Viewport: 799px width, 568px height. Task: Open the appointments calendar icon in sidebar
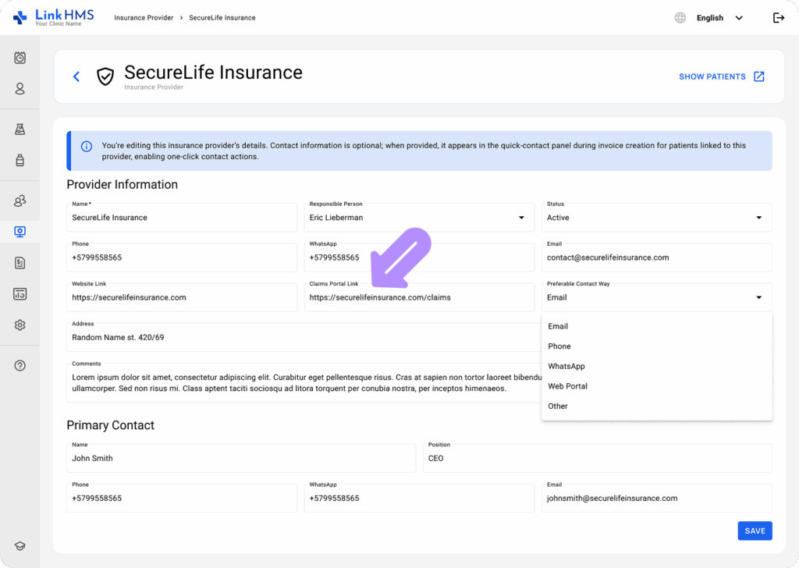pos(20,57)
